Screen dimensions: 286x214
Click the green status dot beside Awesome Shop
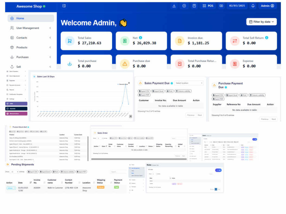(x=44, y=6)
